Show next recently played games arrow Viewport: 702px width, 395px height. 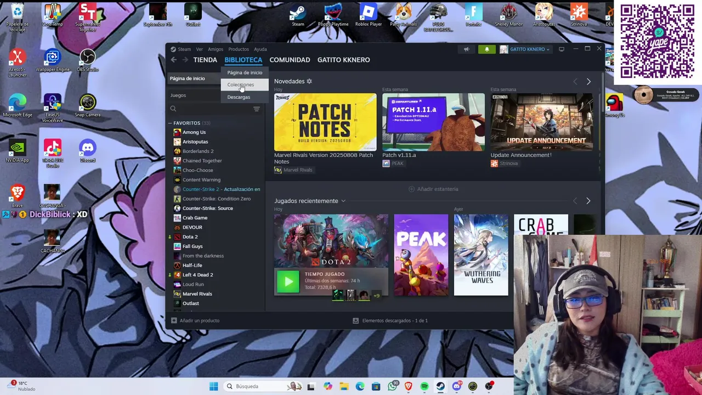[x=588, y=201]
